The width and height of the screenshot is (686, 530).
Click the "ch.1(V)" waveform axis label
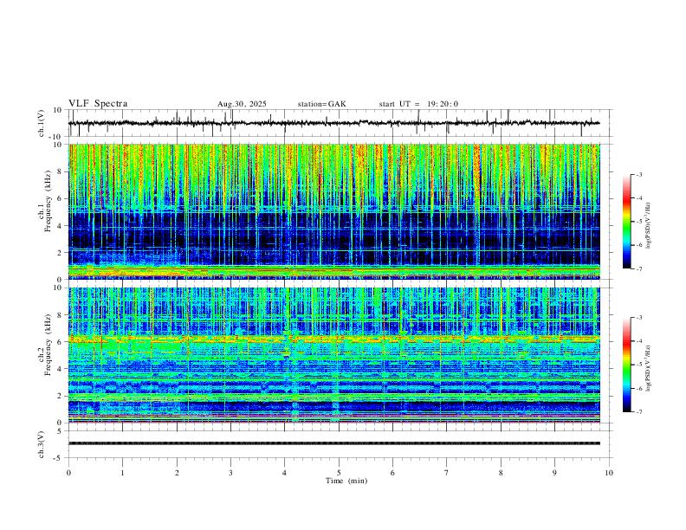coord(41,123)
